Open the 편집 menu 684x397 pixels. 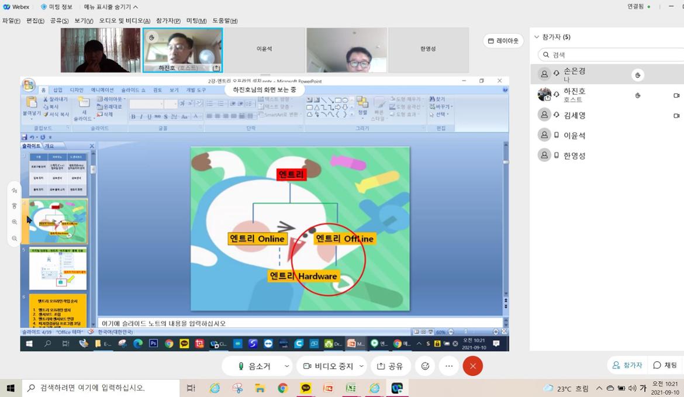pos(35,20)
